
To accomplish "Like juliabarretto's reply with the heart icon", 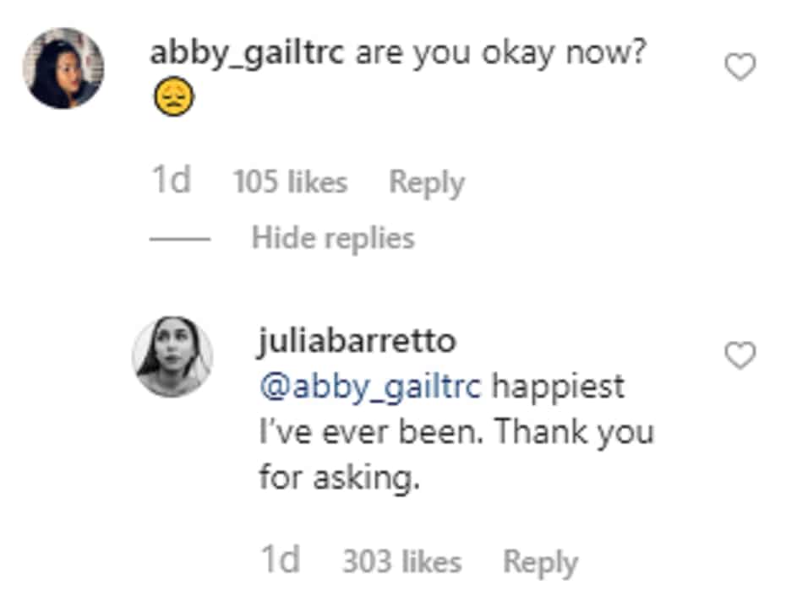I will coord(740,355).
